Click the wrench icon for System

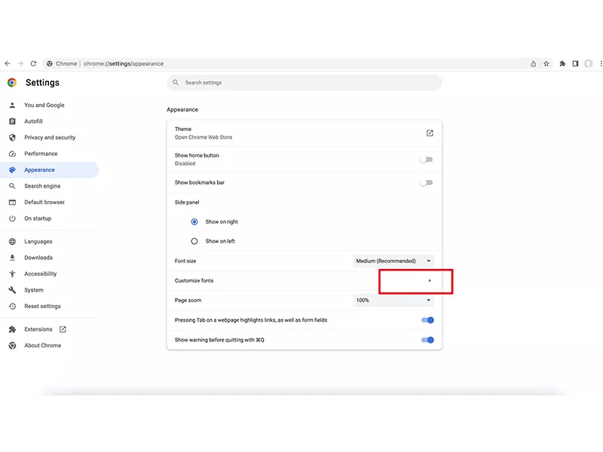click(12, 290)
